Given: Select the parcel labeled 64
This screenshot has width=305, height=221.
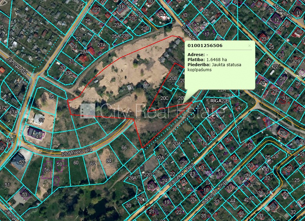Looking at the screenshot, I should coord(109,161).
